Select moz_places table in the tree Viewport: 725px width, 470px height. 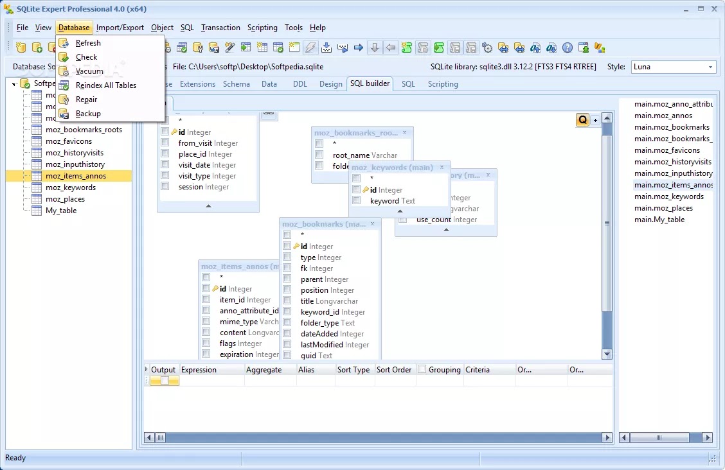tap(65, 199)
